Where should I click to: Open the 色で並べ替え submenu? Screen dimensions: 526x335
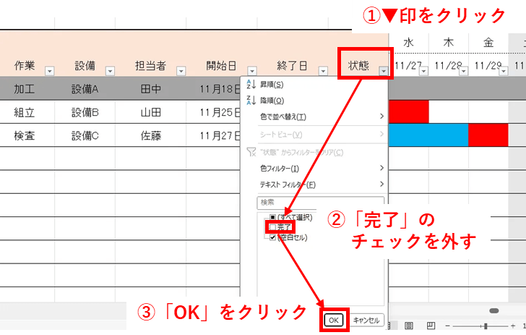(x=318, y=116)
